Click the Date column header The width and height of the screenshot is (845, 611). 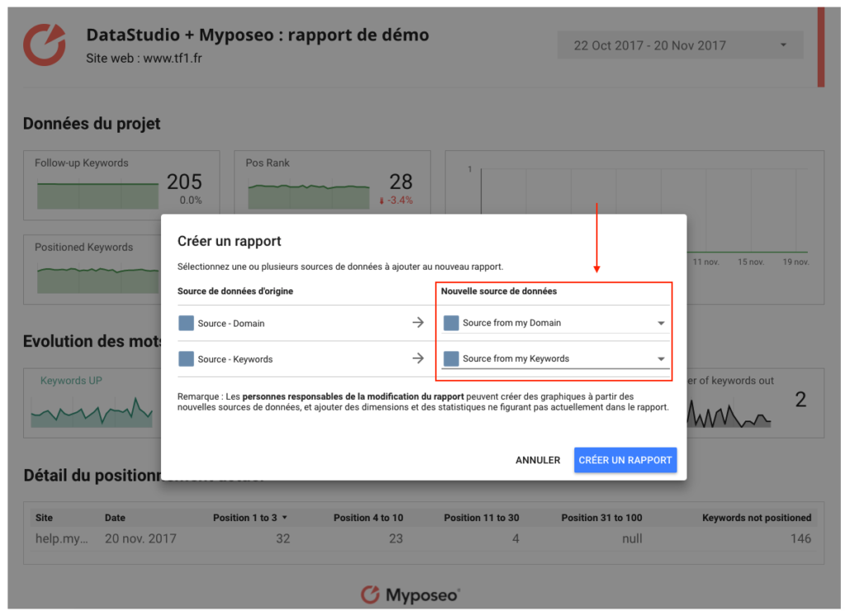pos(115,518)
